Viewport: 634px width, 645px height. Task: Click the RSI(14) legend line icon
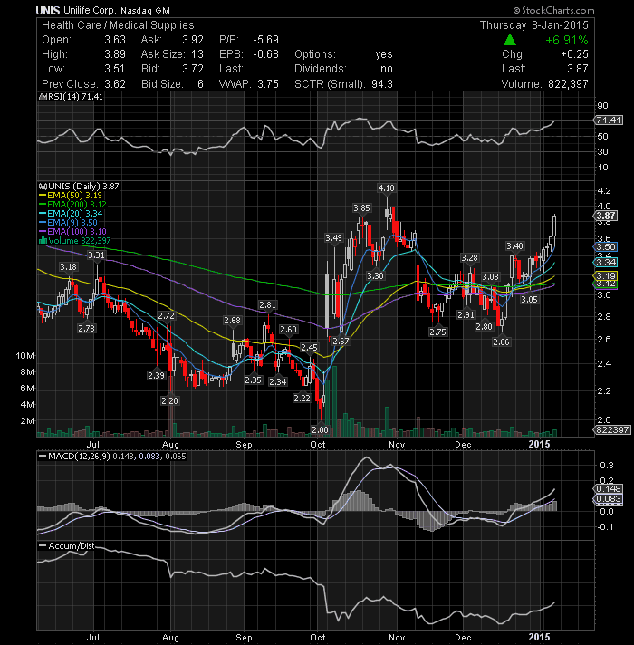click(43, 97)
